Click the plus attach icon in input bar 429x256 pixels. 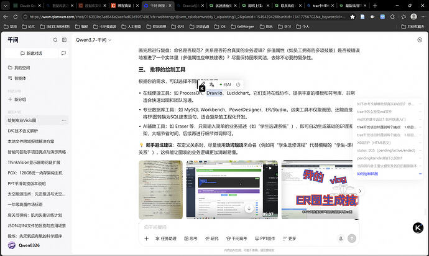click(x=146, y=239)
